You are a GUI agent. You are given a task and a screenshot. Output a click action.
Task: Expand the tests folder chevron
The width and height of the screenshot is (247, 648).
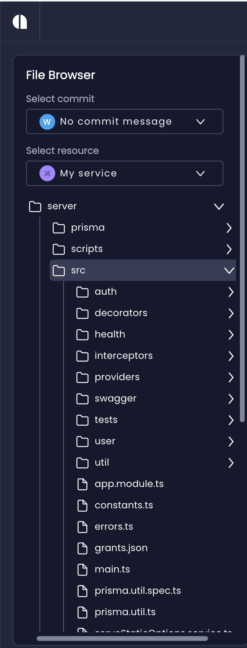point(231,420)
